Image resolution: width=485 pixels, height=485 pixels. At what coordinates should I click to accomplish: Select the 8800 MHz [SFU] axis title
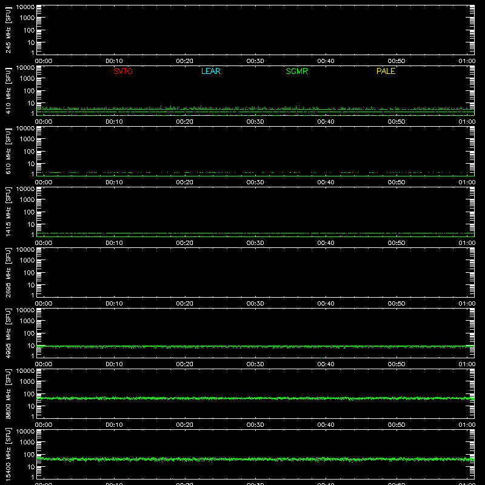[8, 393]
